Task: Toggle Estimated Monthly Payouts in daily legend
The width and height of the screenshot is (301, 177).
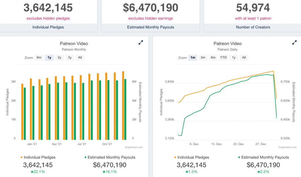Action: (263, 157)
